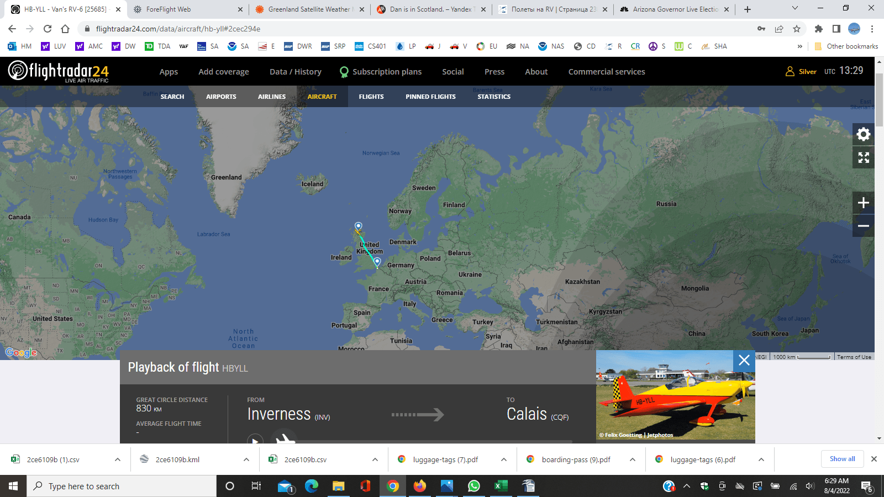The image size is (884, 497).
Task: Open the map settings gear icon
Action: pyautogui.click(x=863, y=134)
